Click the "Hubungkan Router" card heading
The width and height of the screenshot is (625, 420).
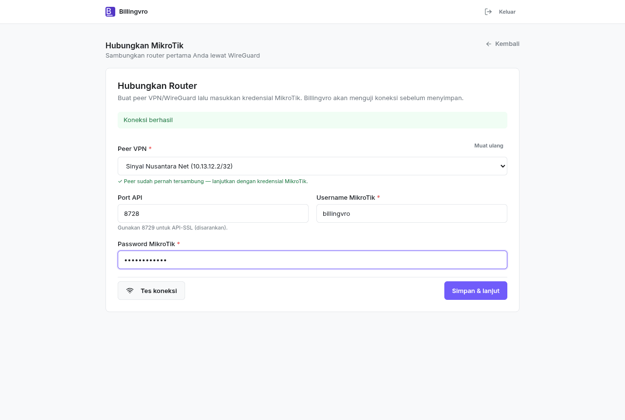coord(157,86)
